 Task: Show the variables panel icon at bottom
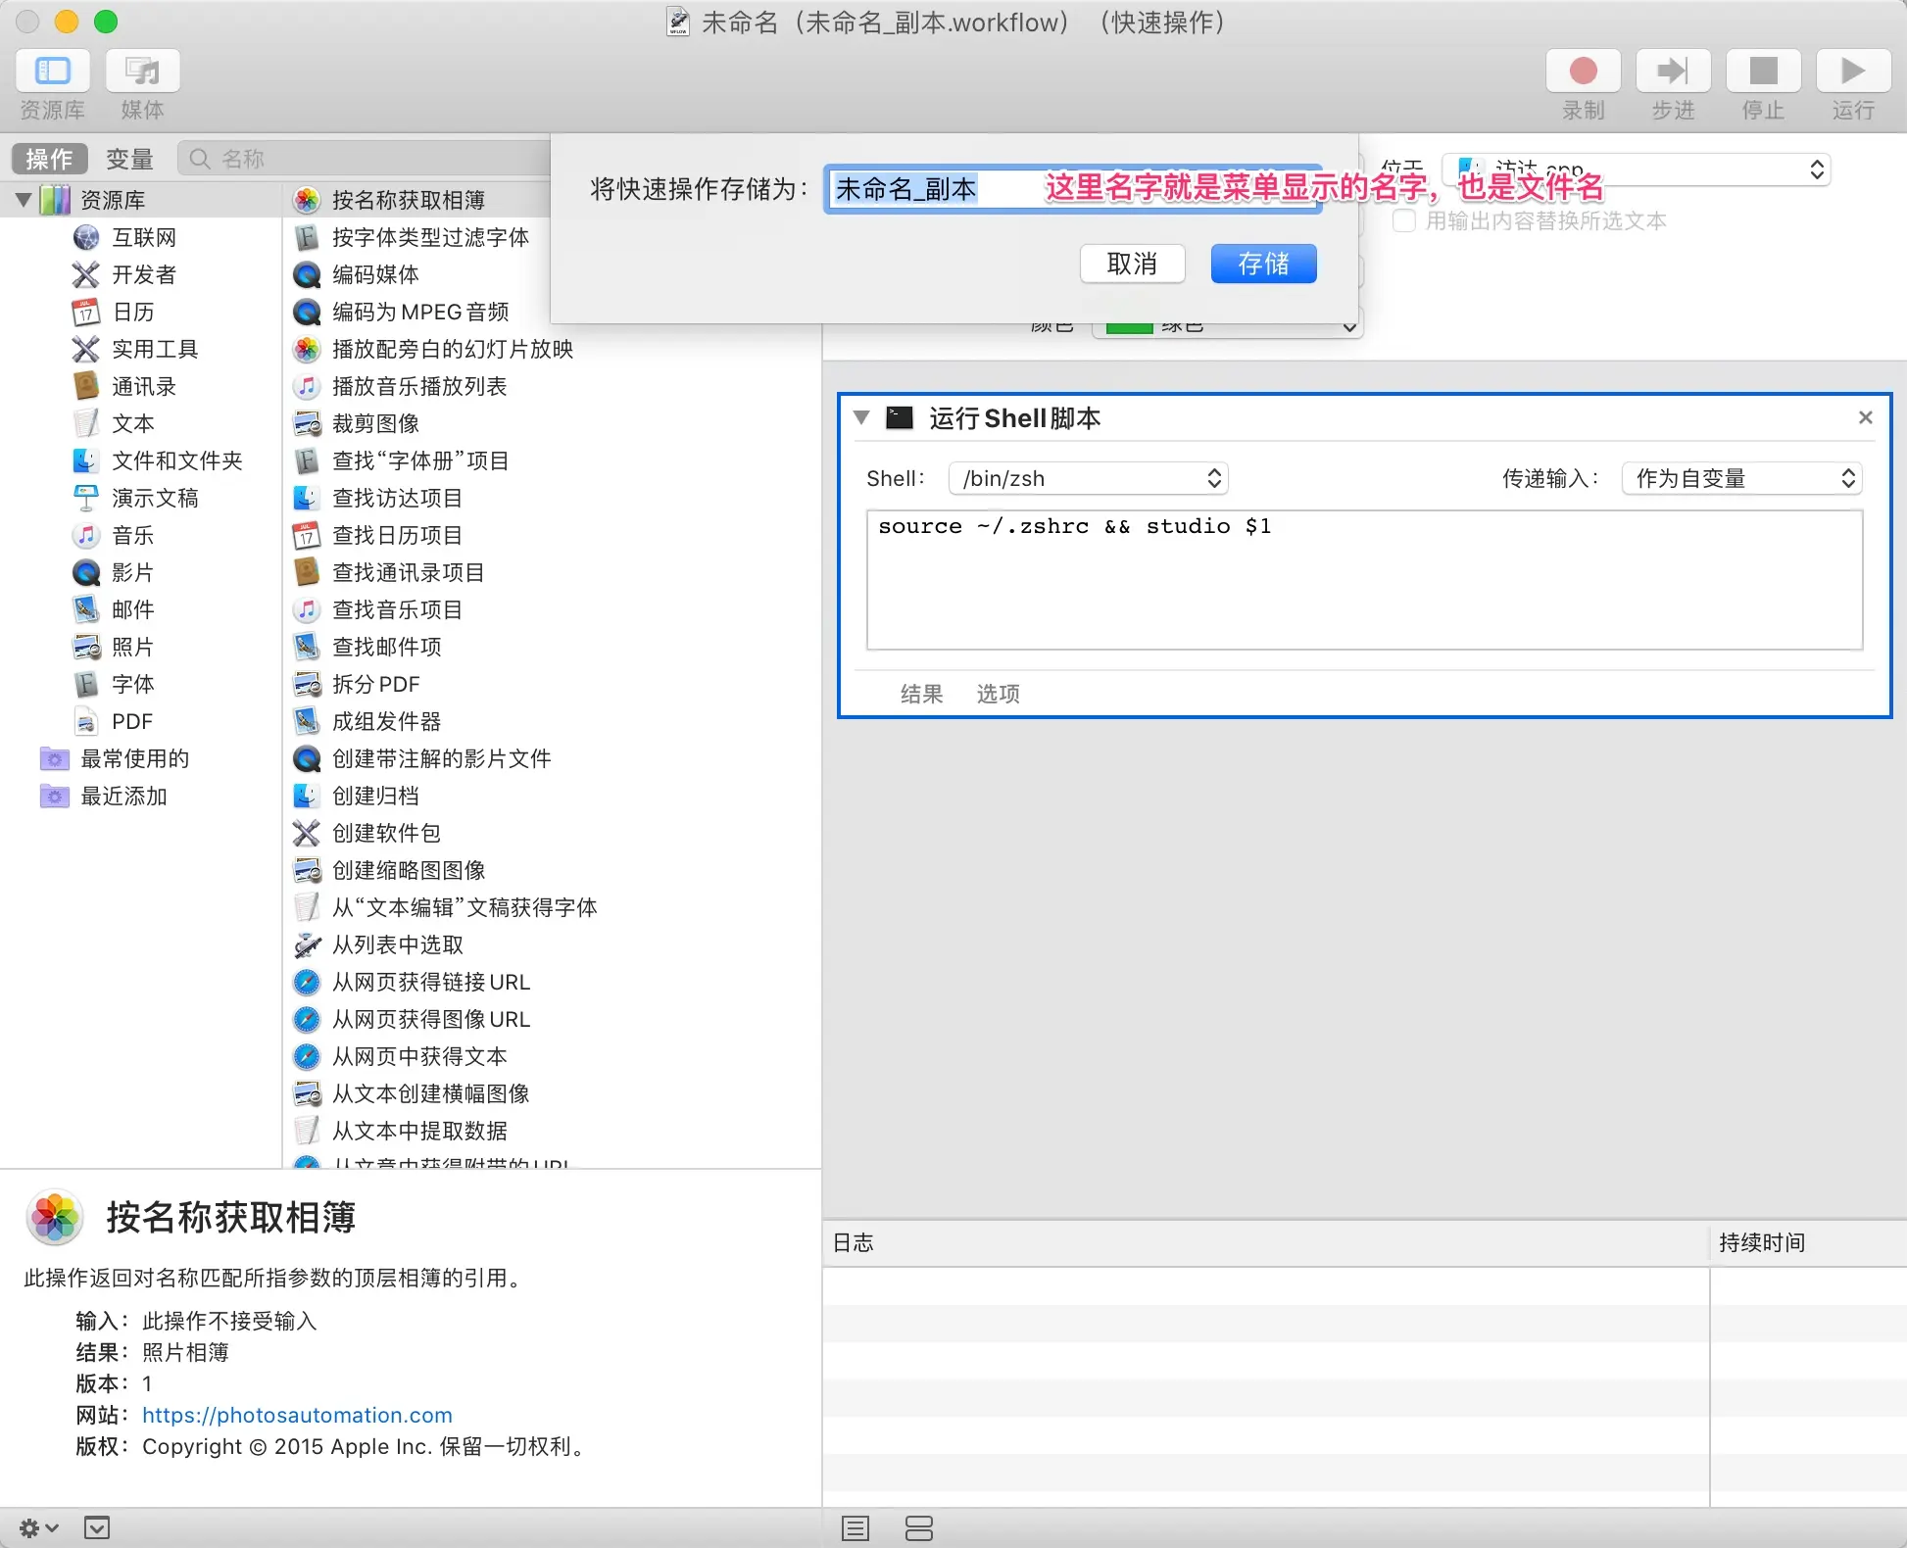(x=918, y=1528)
